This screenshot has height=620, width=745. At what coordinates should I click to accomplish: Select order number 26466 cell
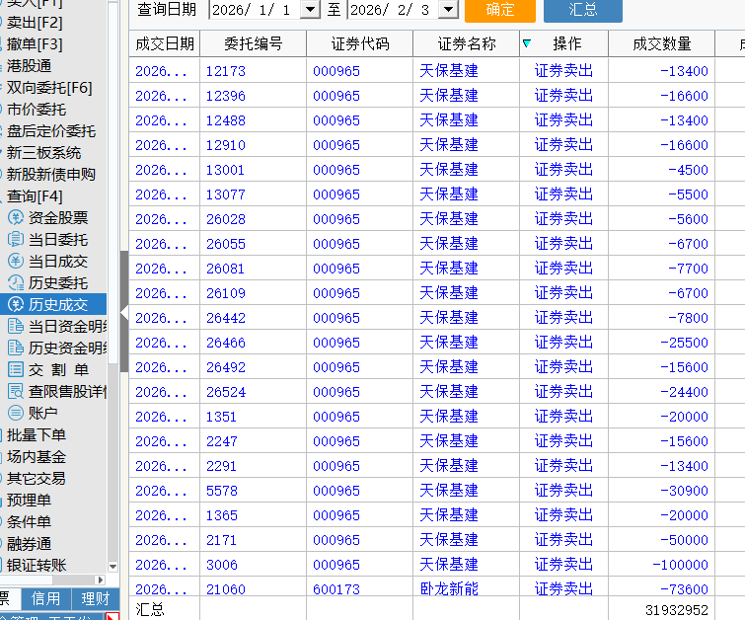(x=254, y=343)
